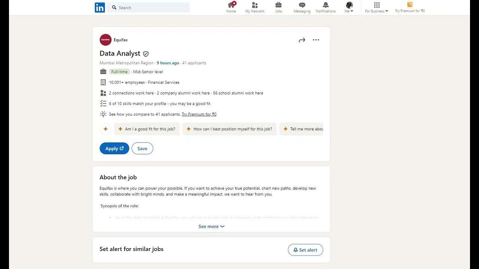The height and width of the screenshot is (269, 479).
Task: Expand job description with See more
Action: (x=211, y=226)
